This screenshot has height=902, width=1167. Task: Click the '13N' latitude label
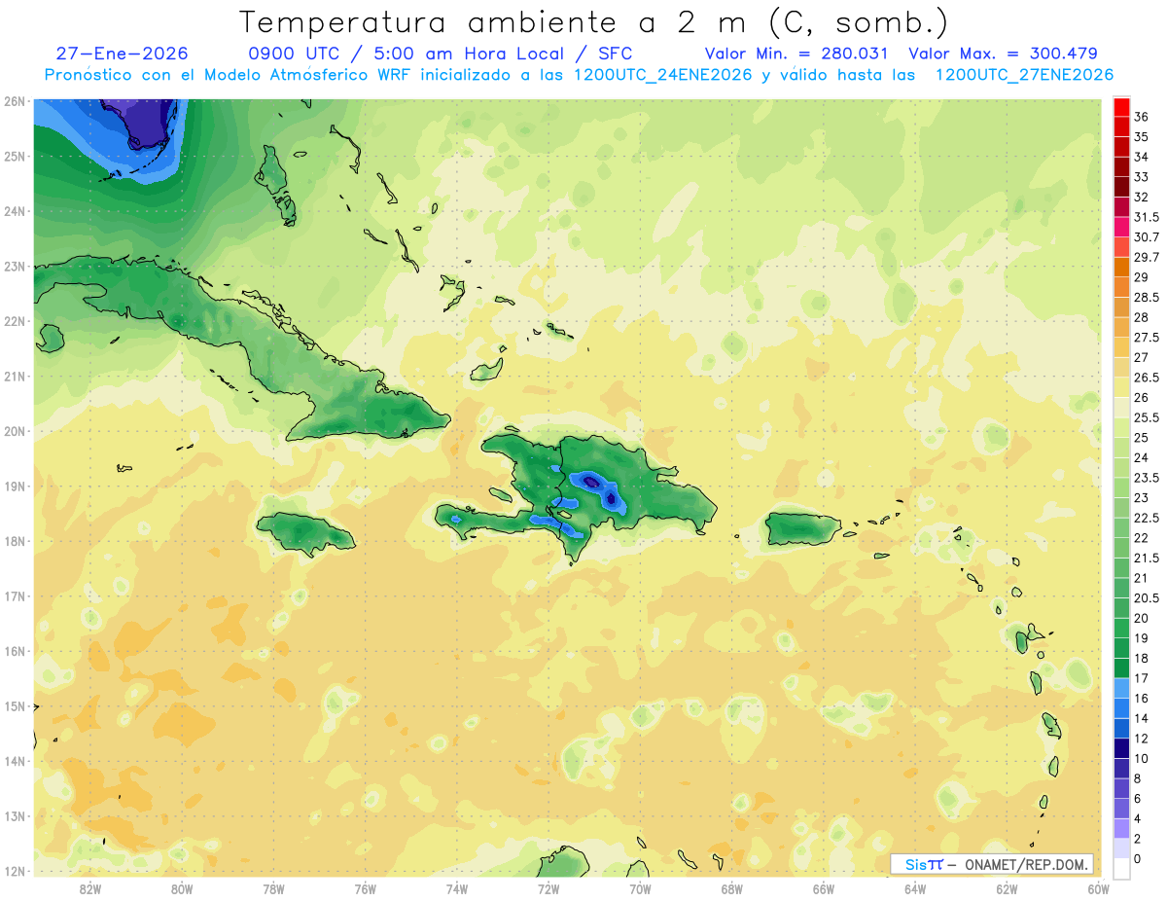point(14,815)
